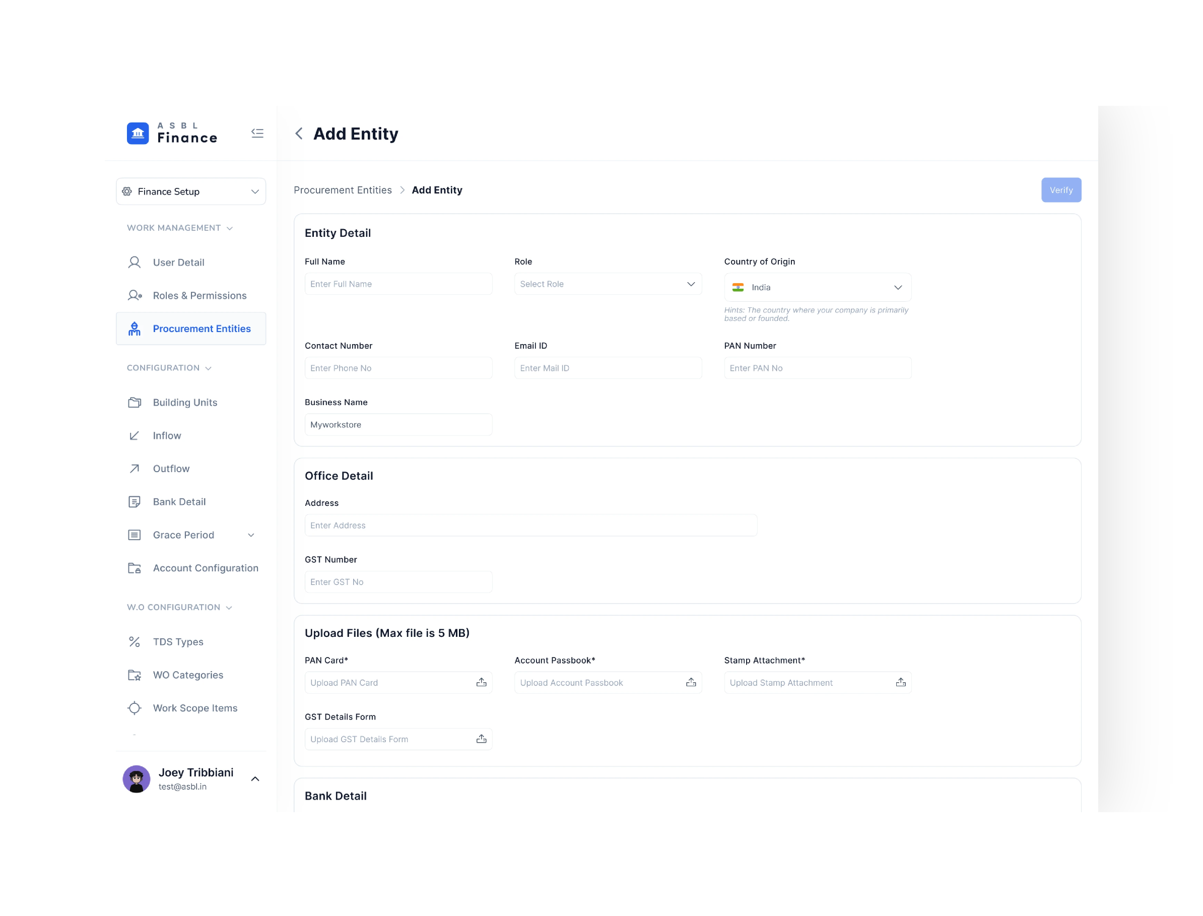This screenshot has height=916, width=1203.
Task: Focus the Email ID input field
Action: click(x=608, y=368)
